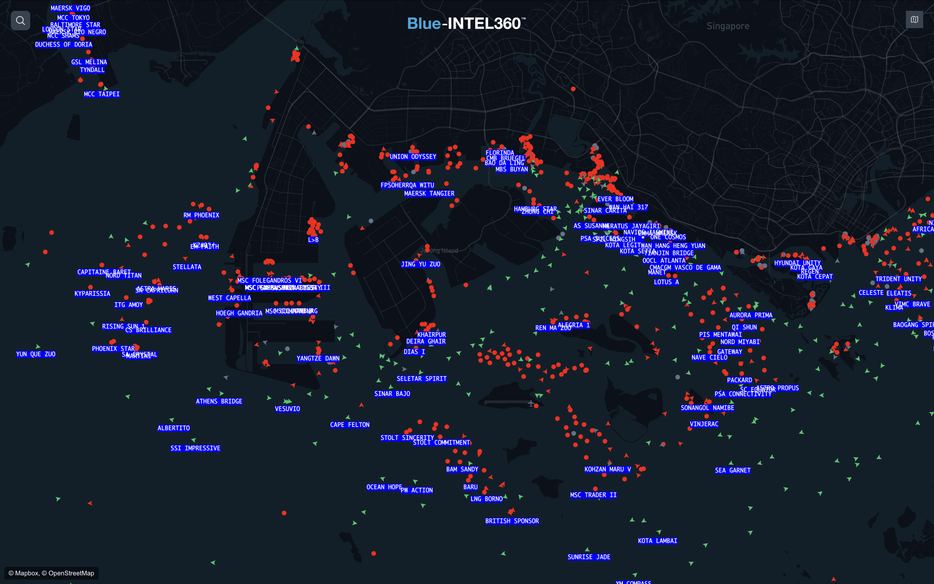
Task: Click the YUN QUE ZUO label
Action: click(35, 354)
